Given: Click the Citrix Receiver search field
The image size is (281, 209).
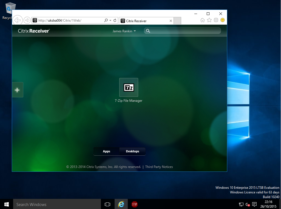Looking at the screenshot, I should pyautogui.click(x=182, y=31).
